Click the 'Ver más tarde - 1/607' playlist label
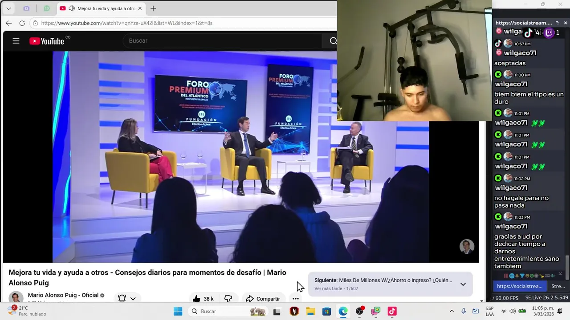 336,288
